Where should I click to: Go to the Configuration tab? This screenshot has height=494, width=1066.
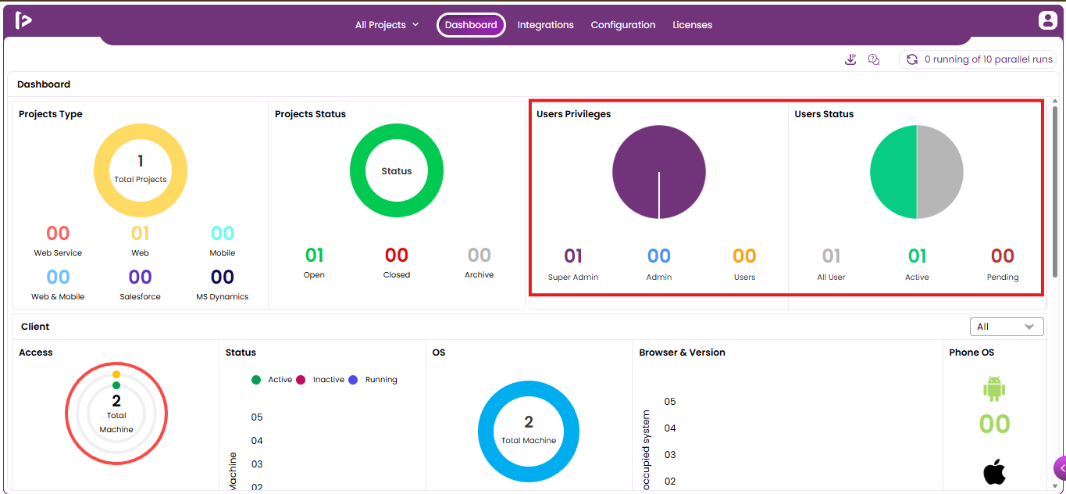tap(623, 25)
